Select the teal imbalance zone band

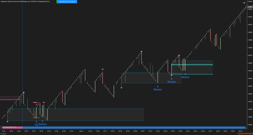coord(192,64)
